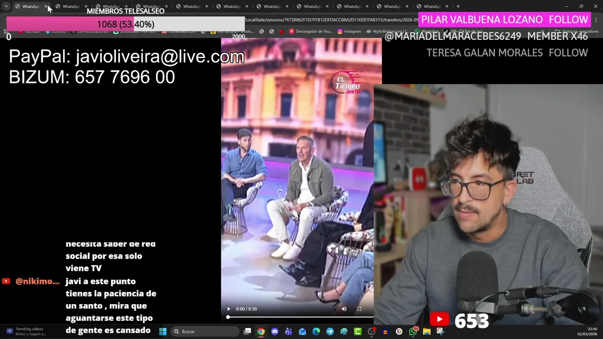Open Microsoft Teams from the taskbar

click(x=288, y=331)
